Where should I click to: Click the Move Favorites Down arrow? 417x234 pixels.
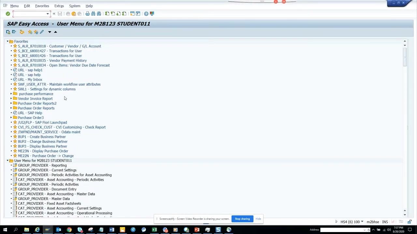tap(50, 32)
